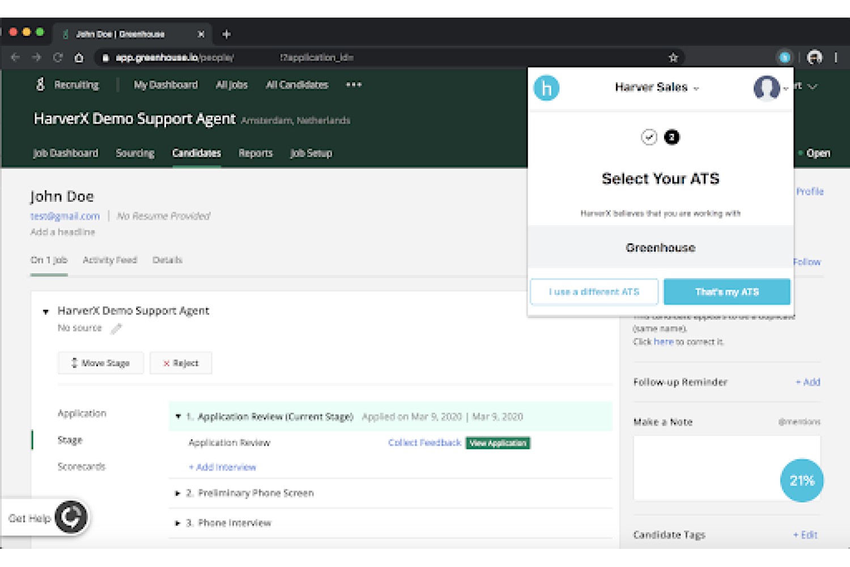Collapse the Application Review stage row
The image size is (850, 567).
(x=178, y=417)
